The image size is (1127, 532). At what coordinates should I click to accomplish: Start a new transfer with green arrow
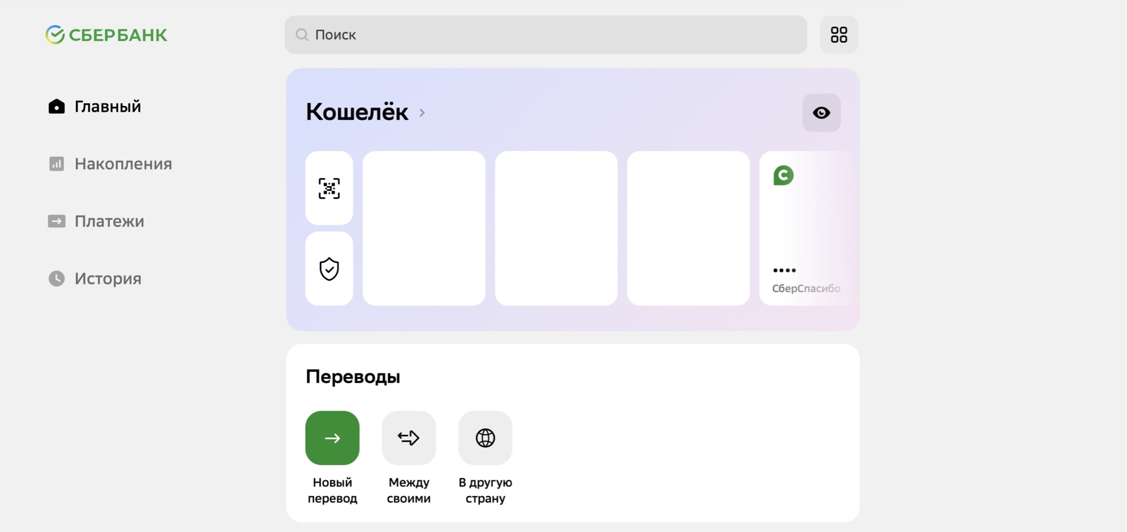[x=332, y=438]
